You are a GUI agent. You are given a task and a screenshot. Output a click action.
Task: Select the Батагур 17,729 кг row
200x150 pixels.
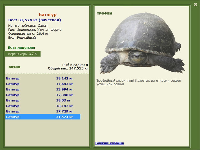click(43, 111)
